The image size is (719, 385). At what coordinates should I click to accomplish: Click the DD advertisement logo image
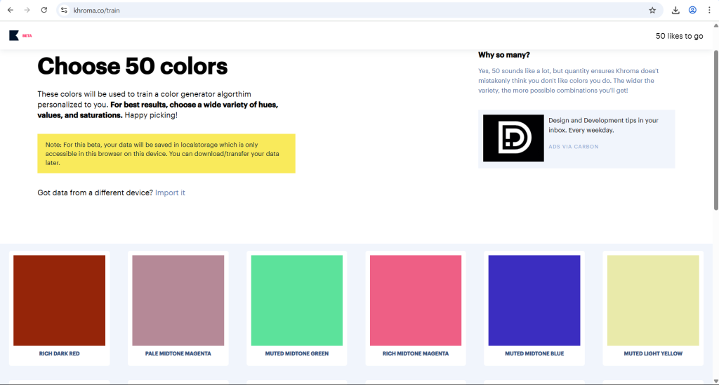pyautogui.click(x=513, y=138)
